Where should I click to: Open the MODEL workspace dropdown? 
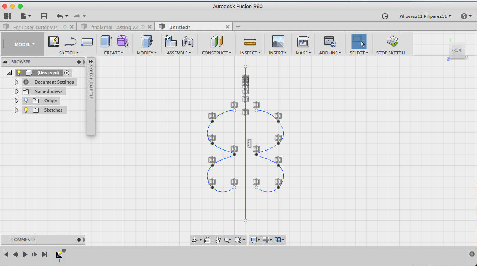point(25,44)
